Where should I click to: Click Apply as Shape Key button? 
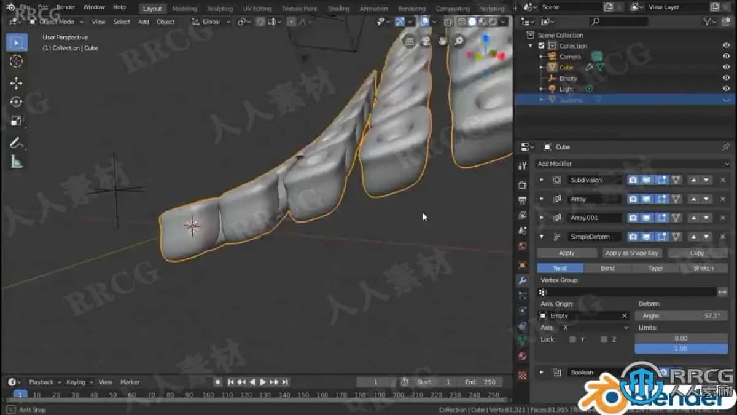point(631,253)
